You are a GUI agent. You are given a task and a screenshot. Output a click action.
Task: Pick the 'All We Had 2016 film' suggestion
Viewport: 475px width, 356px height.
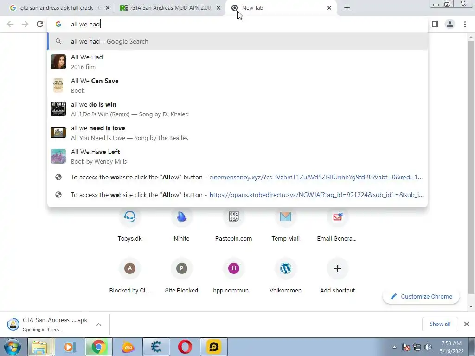(237, 62)
